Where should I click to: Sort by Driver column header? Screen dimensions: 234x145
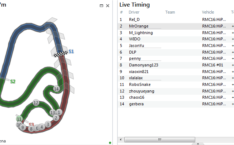point(134,12)
